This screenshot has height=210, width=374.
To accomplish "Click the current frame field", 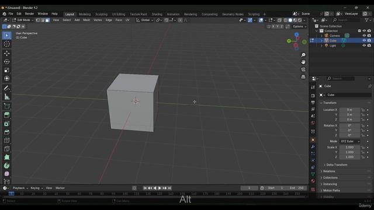I will click(250, 188).
